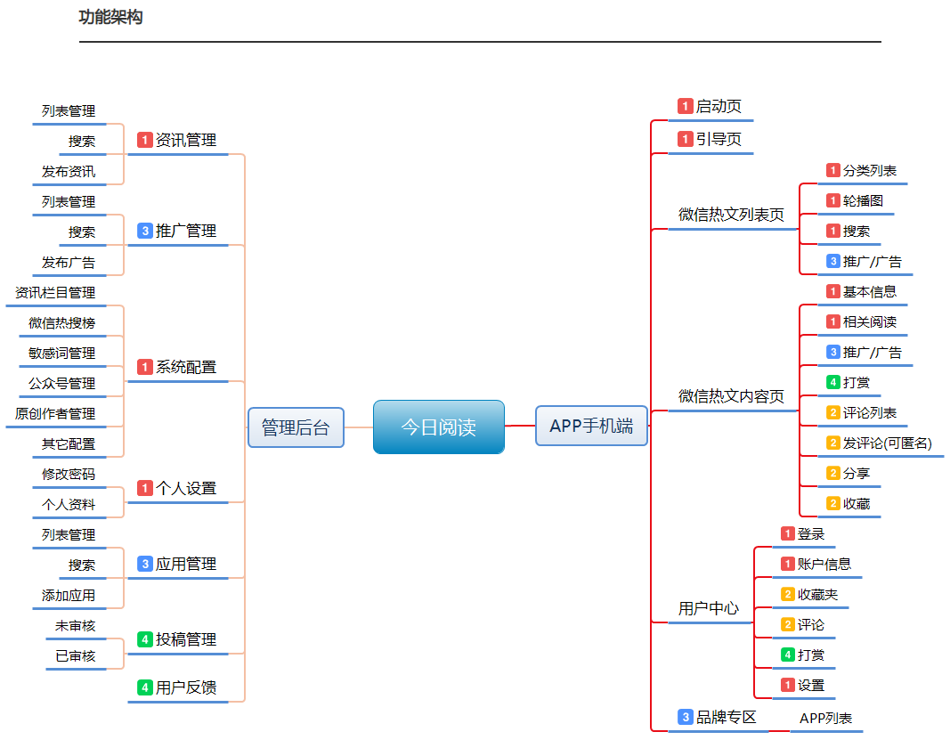
Task: Select the 管理后台 branch node
Action: 296,427
